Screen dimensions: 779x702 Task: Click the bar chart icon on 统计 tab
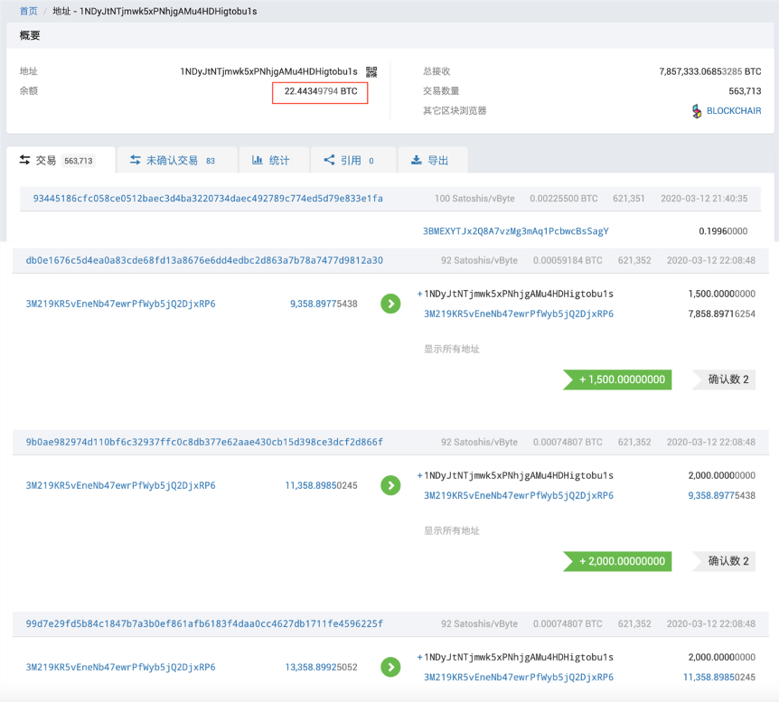pos(258,160)
